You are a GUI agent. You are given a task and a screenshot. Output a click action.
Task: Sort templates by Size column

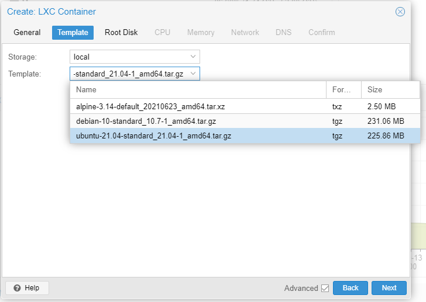390,90
